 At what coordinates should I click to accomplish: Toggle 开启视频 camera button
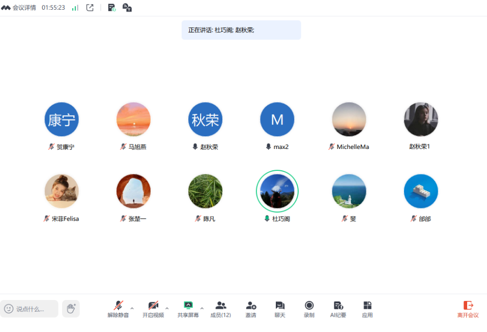153,309
